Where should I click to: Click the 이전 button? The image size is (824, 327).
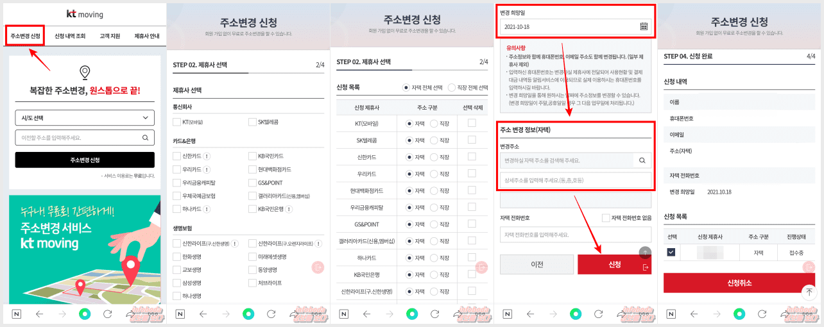click(x=537, y=264)
